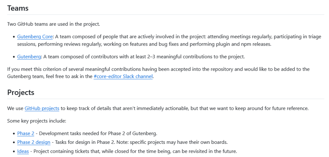
Task: Click the "Some key projects include:" text
Action: click(37, 121)
